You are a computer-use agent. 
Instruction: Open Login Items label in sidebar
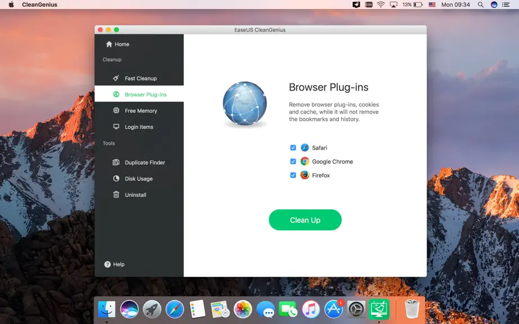[138, 127]
